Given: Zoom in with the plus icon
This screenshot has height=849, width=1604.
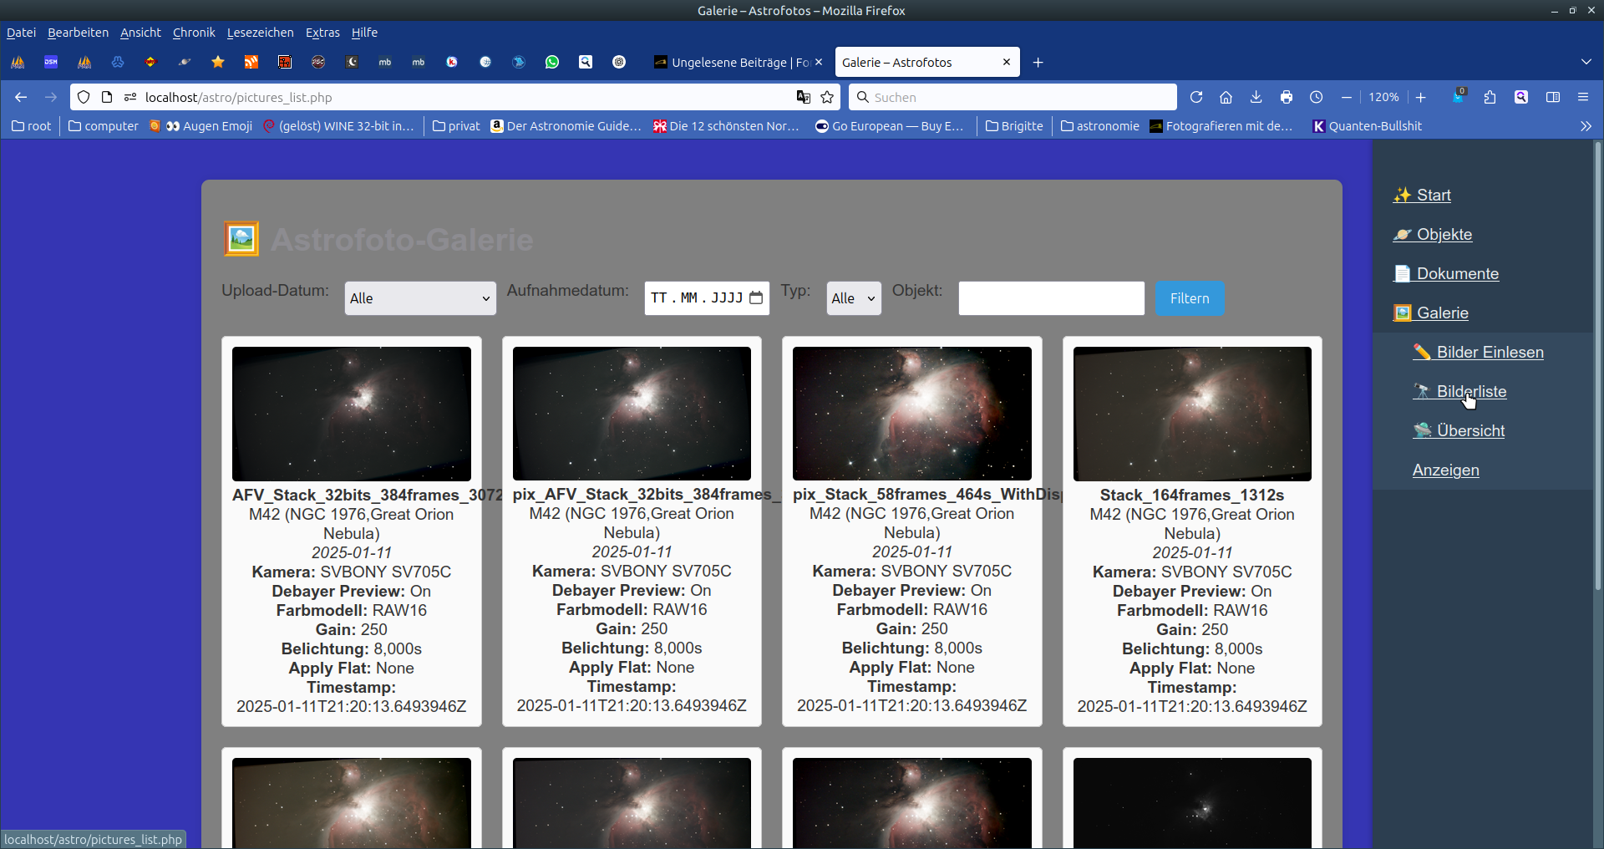Looking at the screenshot, I should [1420, 97].
